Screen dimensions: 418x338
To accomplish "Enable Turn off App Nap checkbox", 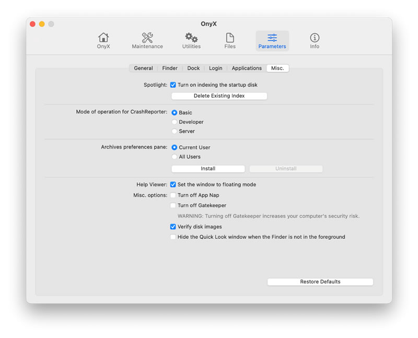I will pos(173,195).
